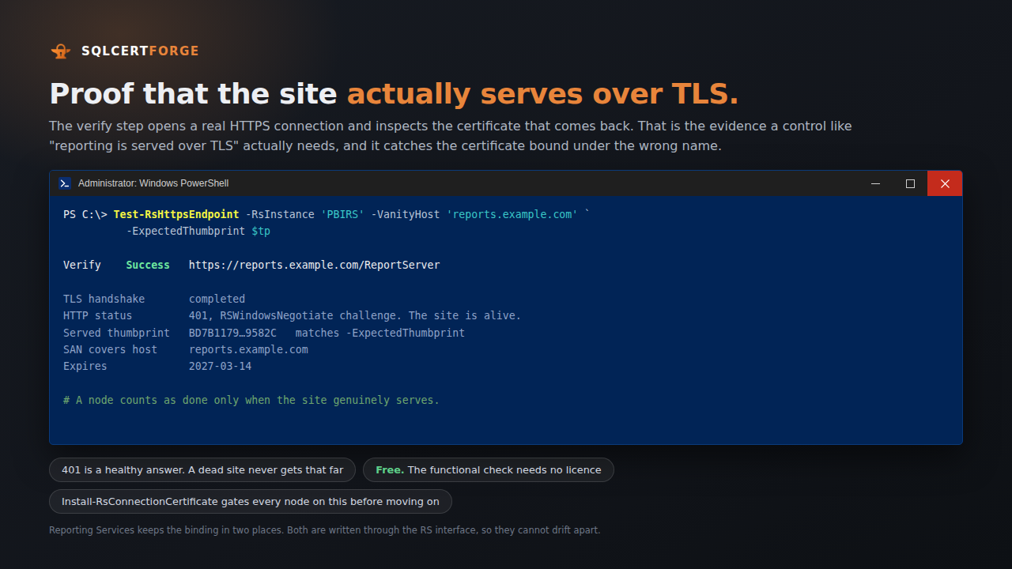The image size is (1012, 569).
Task: Click the -ExpectedThumbprint parameter on second line
Action: click(x=186, y=232)
